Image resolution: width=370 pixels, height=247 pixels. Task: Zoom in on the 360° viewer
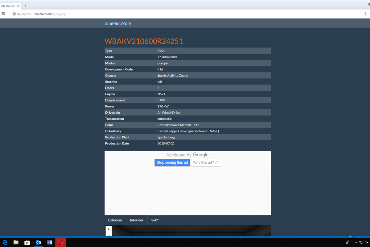(109, 229)
